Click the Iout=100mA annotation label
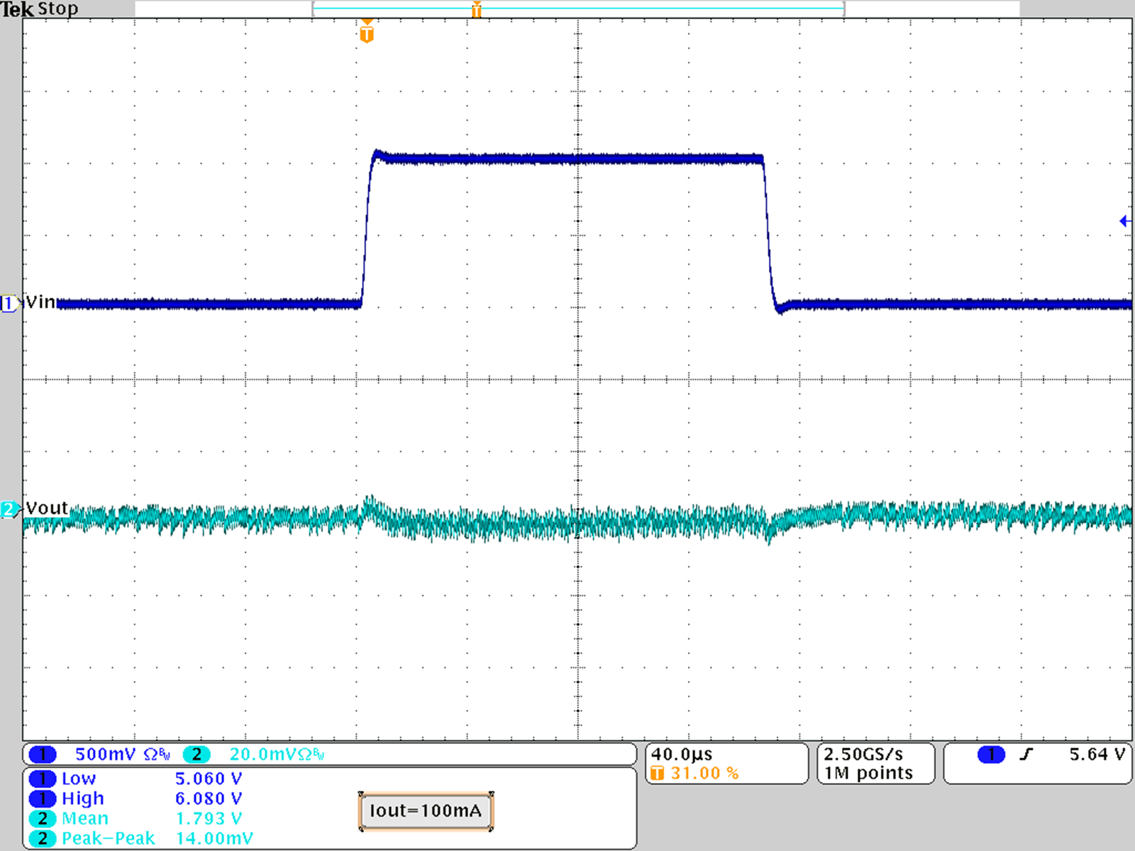 pos(426,811)
